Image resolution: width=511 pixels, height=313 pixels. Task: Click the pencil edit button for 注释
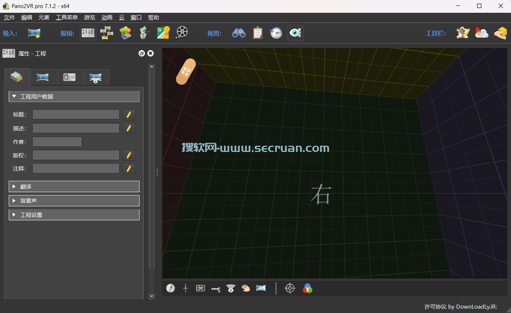tap(129, 168)
